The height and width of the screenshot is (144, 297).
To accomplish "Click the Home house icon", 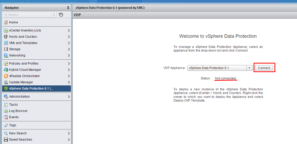I will pyautogui.click(x=6, y=22).
